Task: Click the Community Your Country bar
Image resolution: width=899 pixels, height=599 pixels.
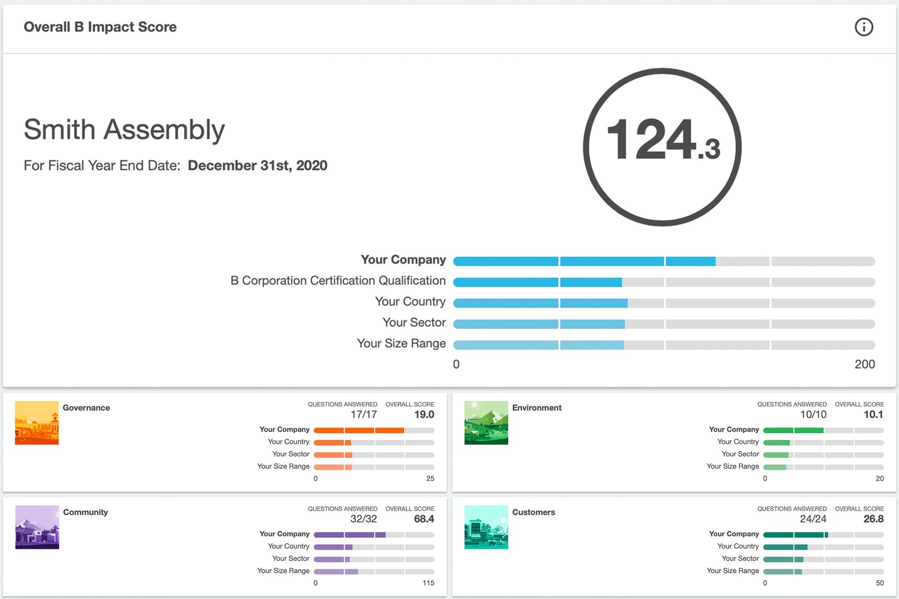Action: pyautogui.click(x=374, y=547)
